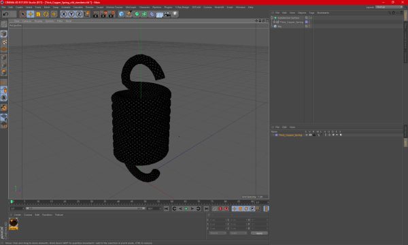Click the spline pen tool icon

[129, 14]
